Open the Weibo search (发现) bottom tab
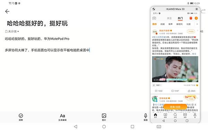Image resolution: width=208 pixels, height=130 pixels. click(x=175, y=115)
